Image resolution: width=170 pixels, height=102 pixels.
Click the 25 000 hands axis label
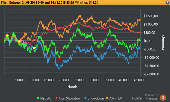79,80
